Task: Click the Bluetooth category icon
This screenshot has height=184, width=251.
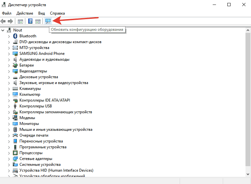Action: pos(15,36)
